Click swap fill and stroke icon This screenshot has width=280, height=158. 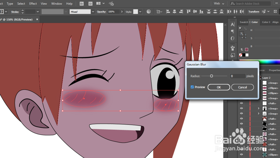245,29
